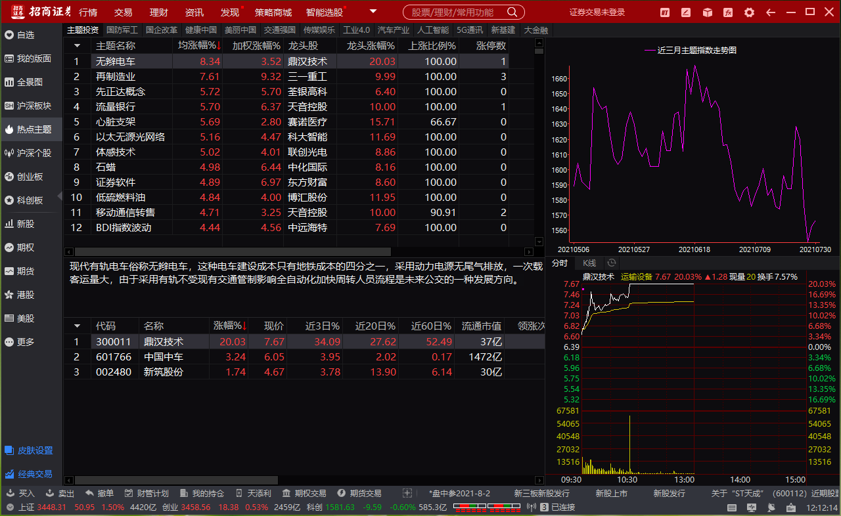Open the keyboard icon in status bar
Image resolution: width=841 pixels, height=516 pixels.
[x=733, y=507]
